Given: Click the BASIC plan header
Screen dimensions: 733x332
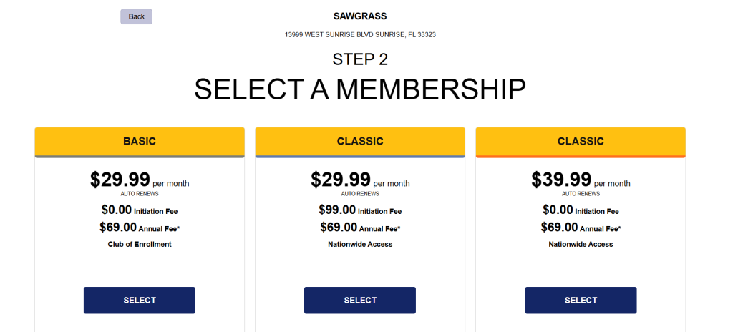Looking at the screenshot, I should (x=140, y=142).
